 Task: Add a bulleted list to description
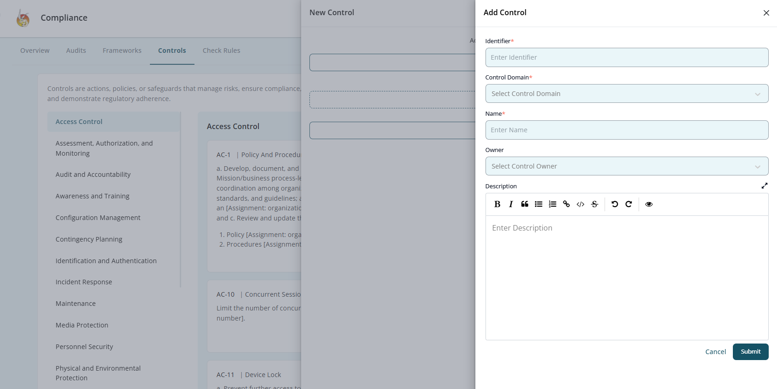click(x=538, y=204)
